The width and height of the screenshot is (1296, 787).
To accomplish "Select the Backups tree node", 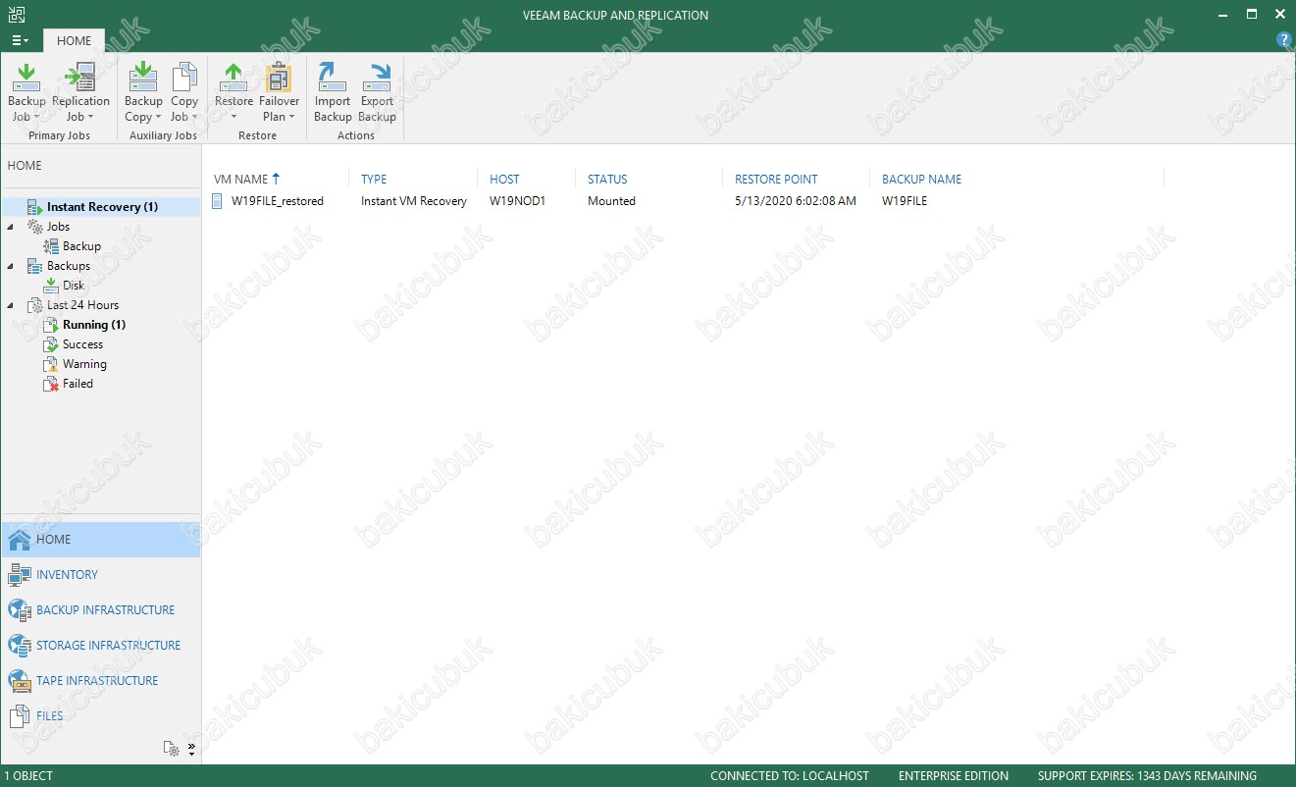I will point(68,266).
